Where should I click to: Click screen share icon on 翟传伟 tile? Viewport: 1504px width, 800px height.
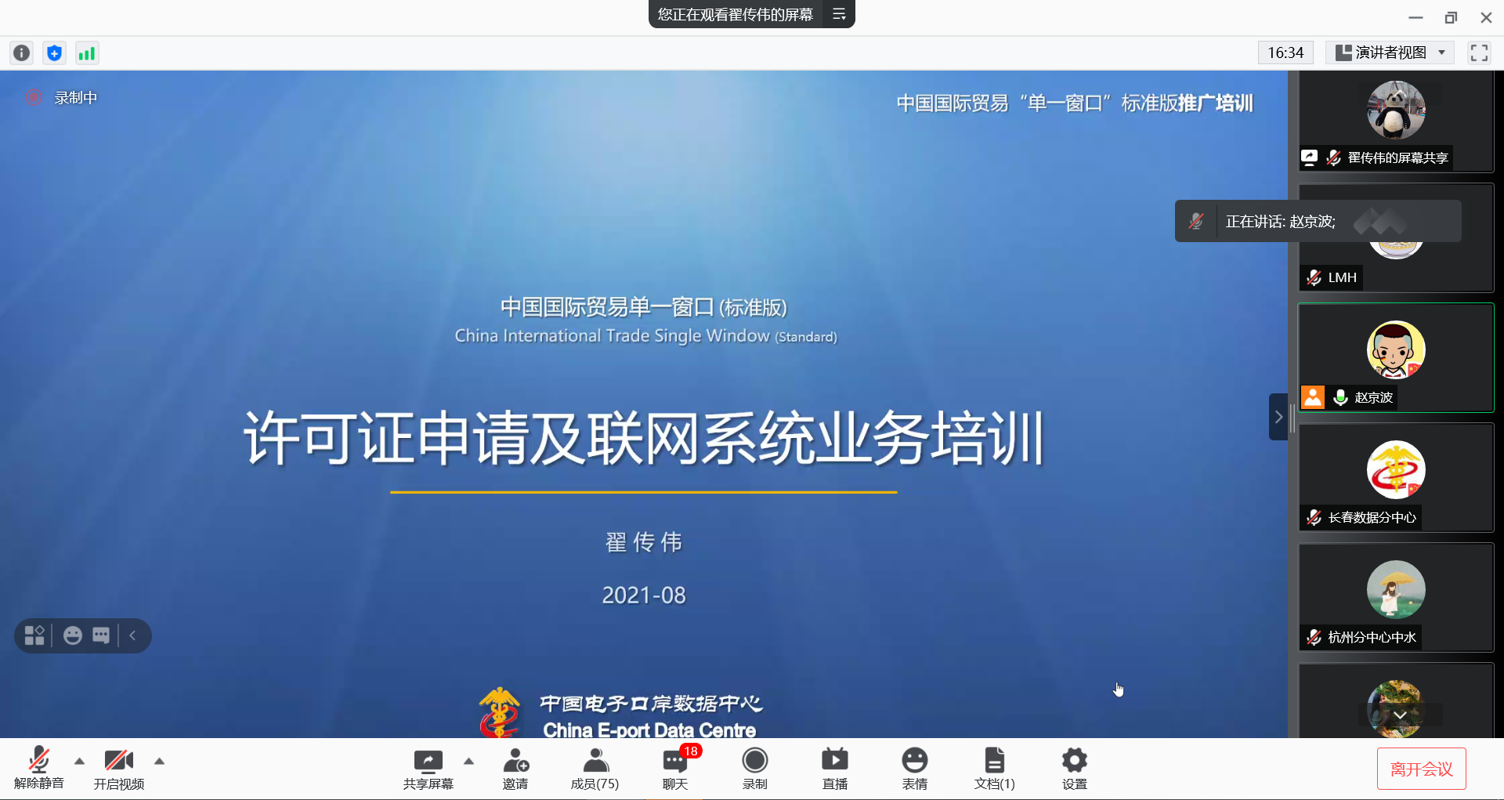pyautogui.click(x=1309, y=157)
